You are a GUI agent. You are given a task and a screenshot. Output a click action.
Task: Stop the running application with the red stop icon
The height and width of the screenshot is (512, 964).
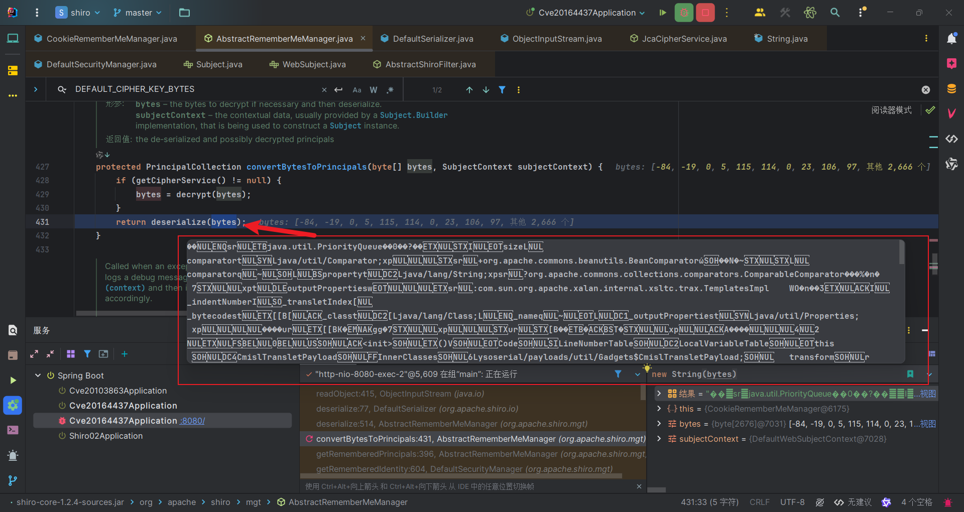point(705,13)
